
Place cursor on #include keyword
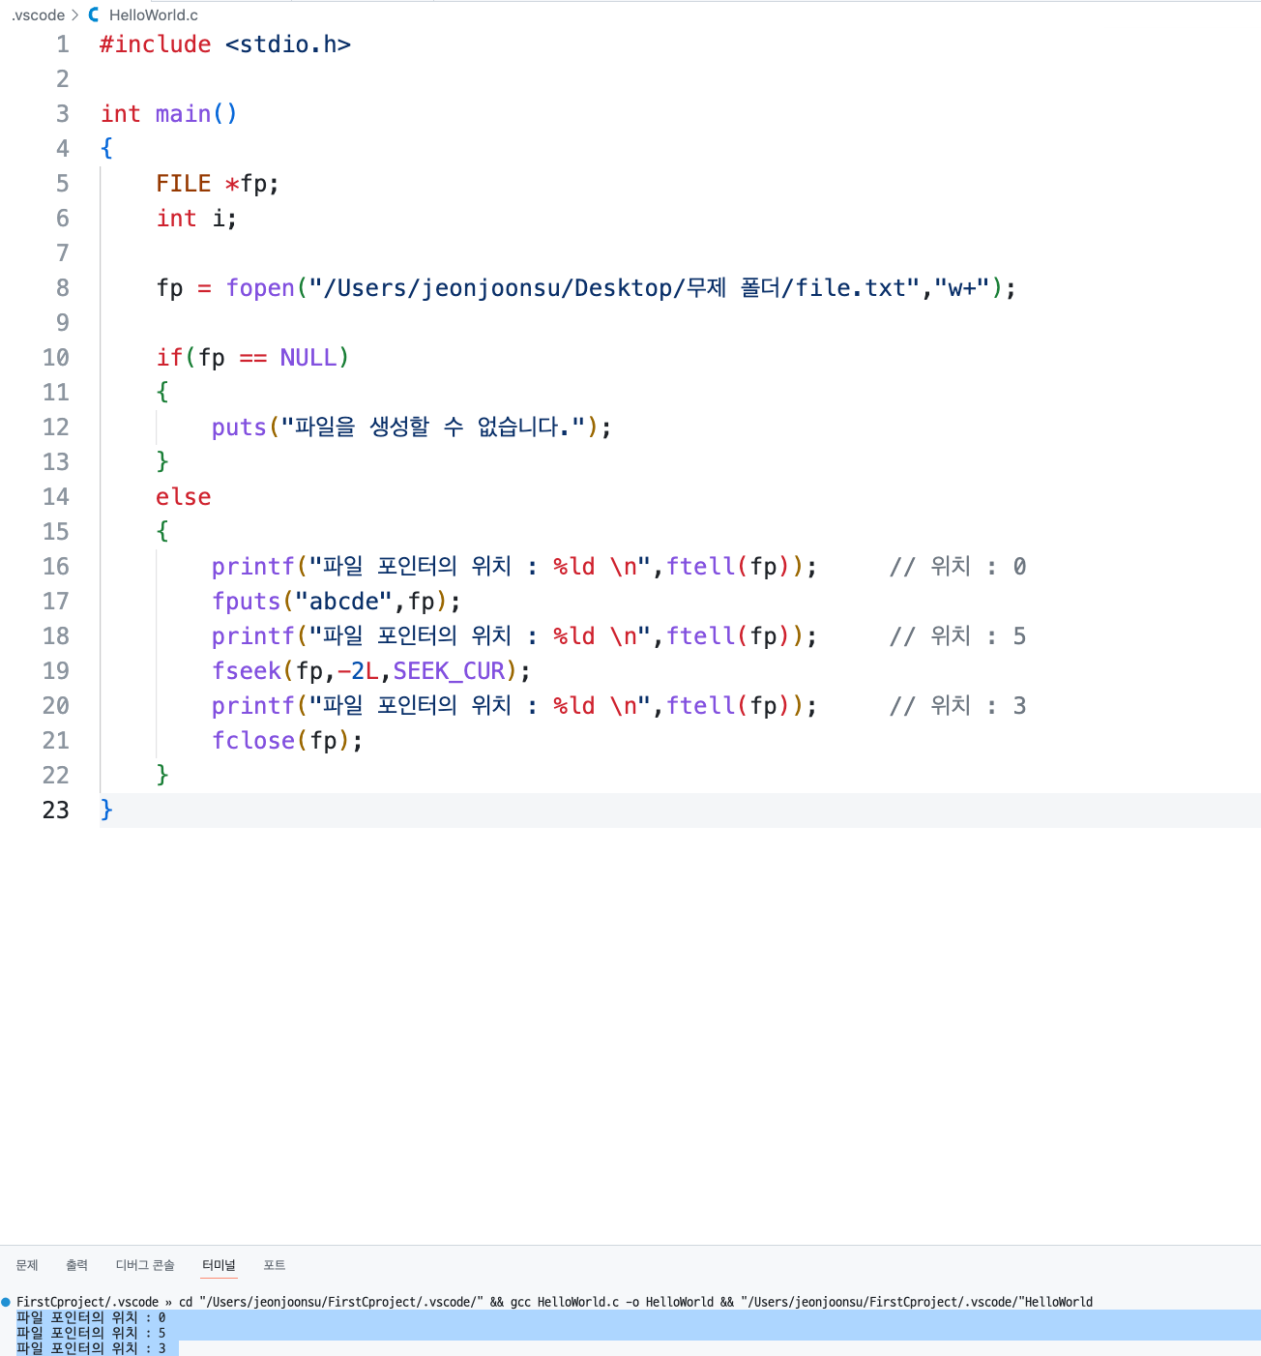point(156,44)
